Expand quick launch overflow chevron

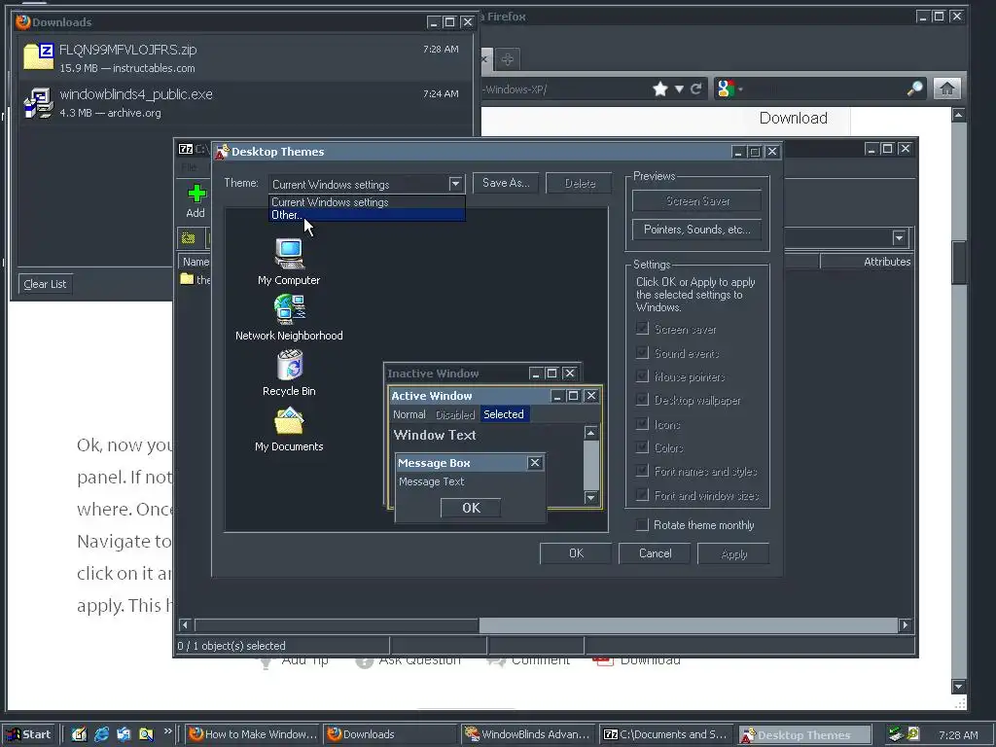(167, 731)
